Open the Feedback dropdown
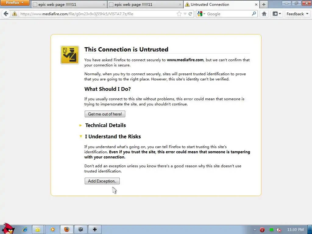This screenshot has width=312, height=234. [x=297, y=14]
